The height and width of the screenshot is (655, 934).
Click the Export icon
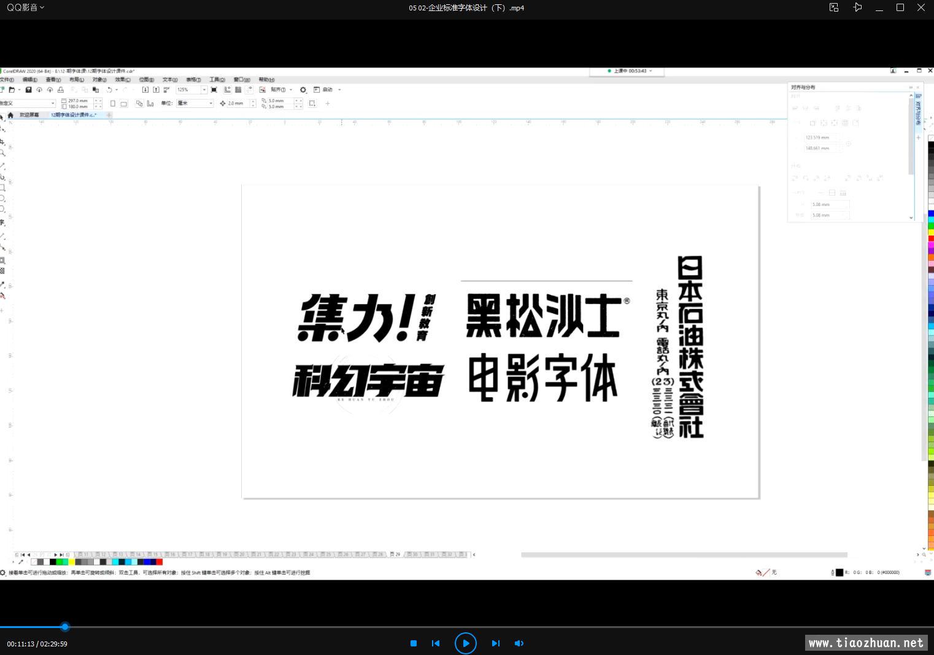click(156, 90)
